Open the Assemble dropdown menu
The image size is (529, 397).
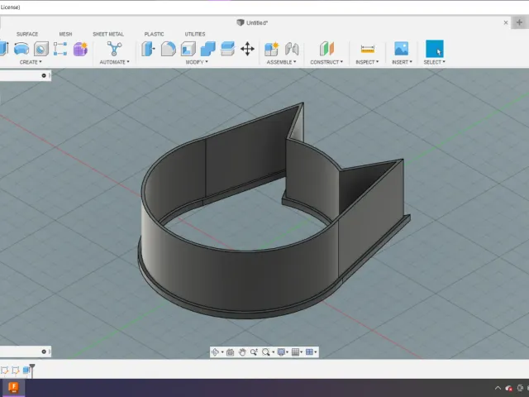tap(281, 62)
